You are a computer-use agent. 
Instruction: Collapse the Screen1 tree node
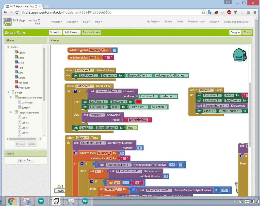(8, 92)
